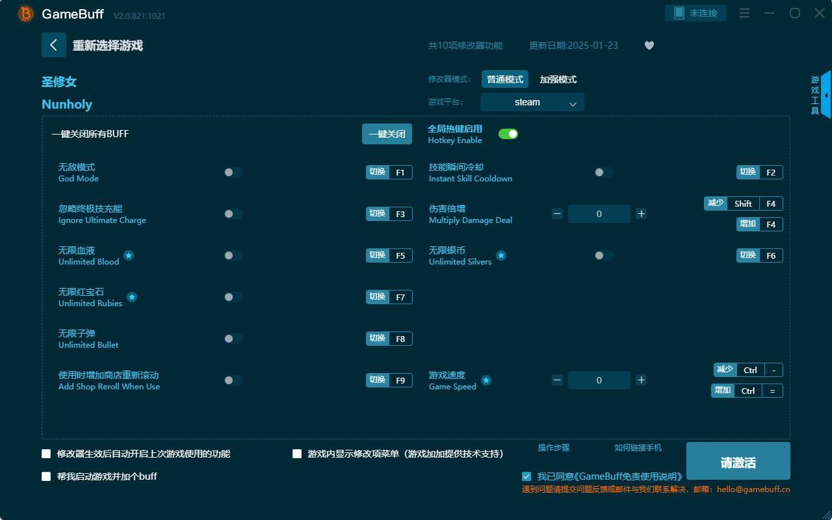
Task: Open the steam platform dropdown
Action: click(x=532, y=102)
